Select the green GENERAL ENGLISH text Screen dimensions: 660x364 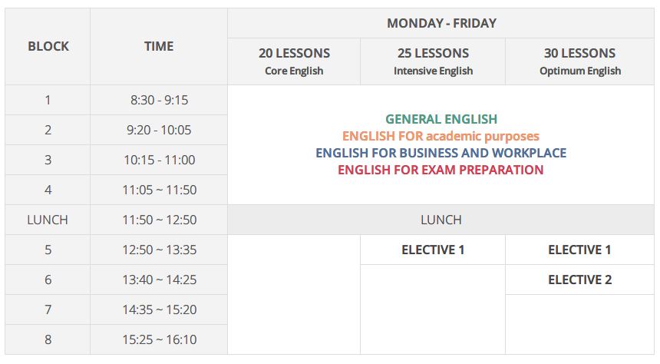pyautogui.click(x=441, y=119)
